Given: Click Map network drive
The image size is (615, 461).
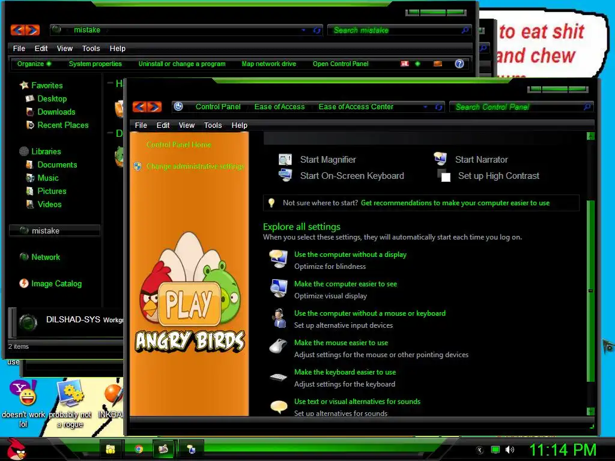Looking at the screenshot, I should (268, 64).
